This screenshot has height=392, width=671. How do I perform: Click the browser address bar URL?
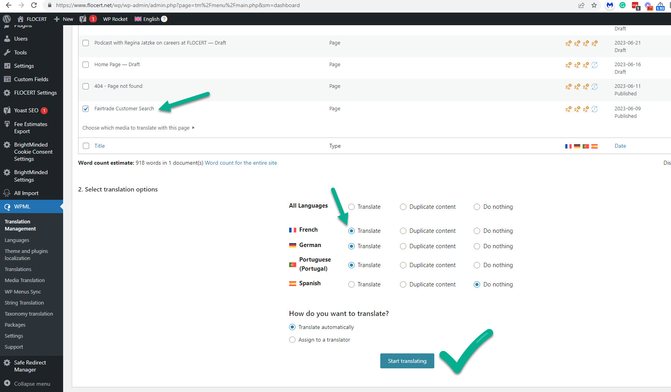click(x=178, y=5)
